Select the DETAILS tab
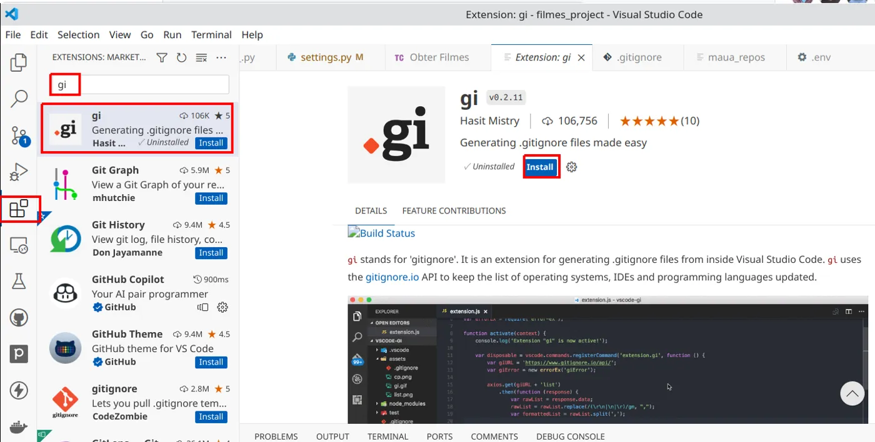Screen dimensions: 875x442 tap(371, 211)
